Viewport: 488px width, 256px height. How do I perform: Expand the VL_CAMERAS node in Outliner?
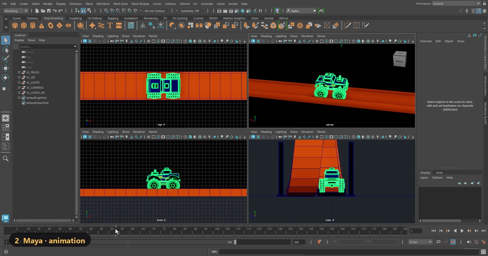click(19, 88)
